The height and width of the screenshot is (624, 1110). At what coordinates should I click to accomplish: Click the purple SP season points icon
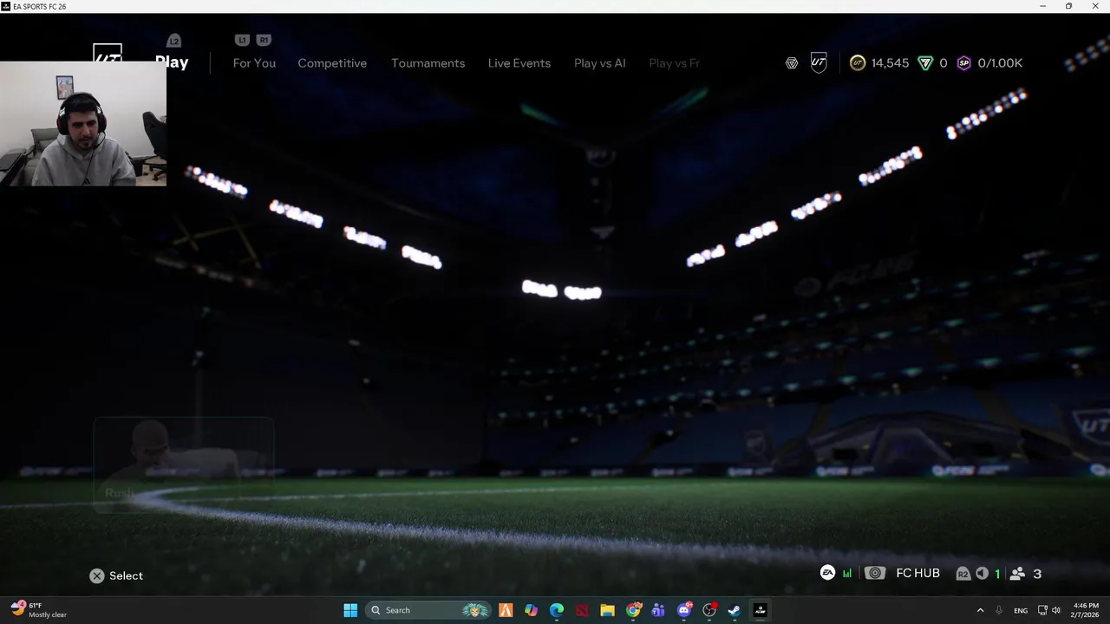[963, 63]
